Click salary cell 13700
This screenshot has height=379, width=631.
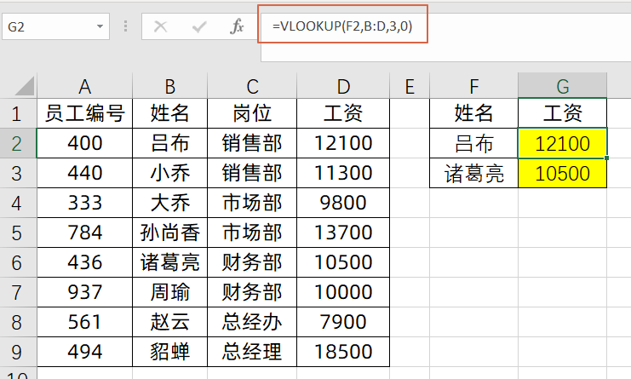(x=343, y=233)
